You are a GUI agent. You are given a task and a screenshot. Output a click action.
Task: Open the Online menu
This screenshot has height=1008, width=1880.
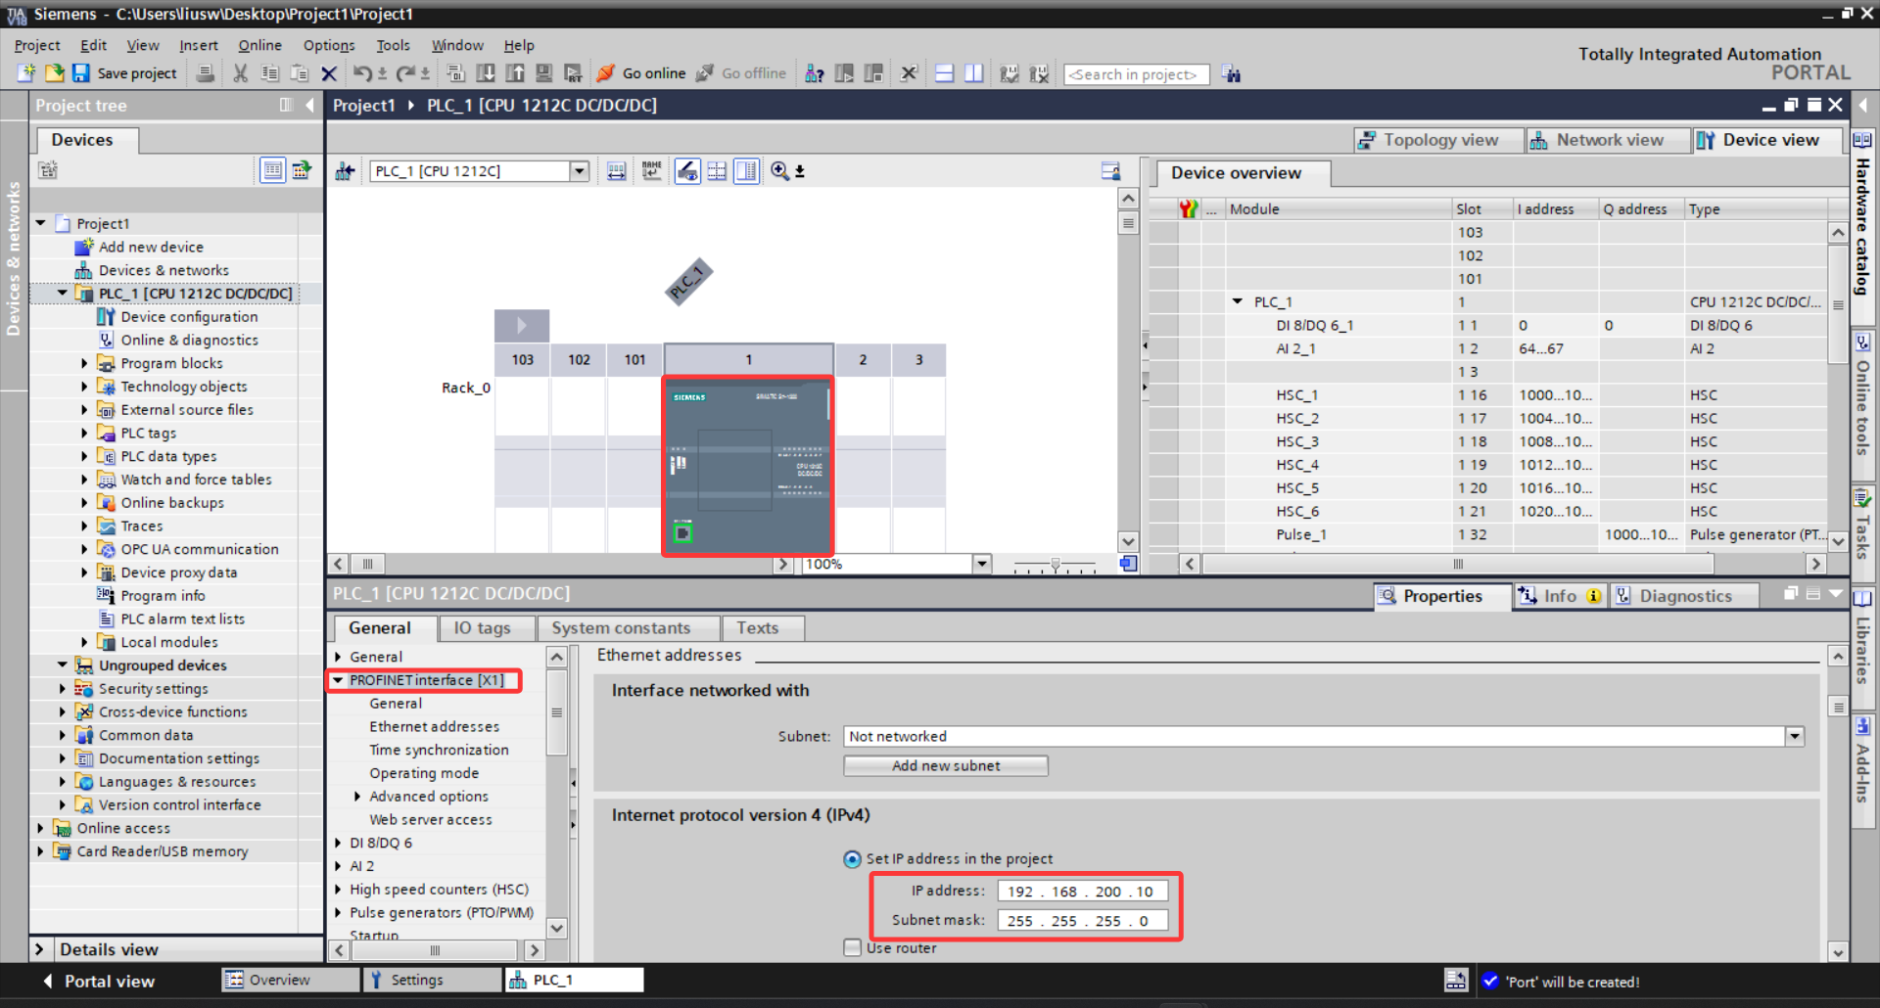click(x=259, y=45)
